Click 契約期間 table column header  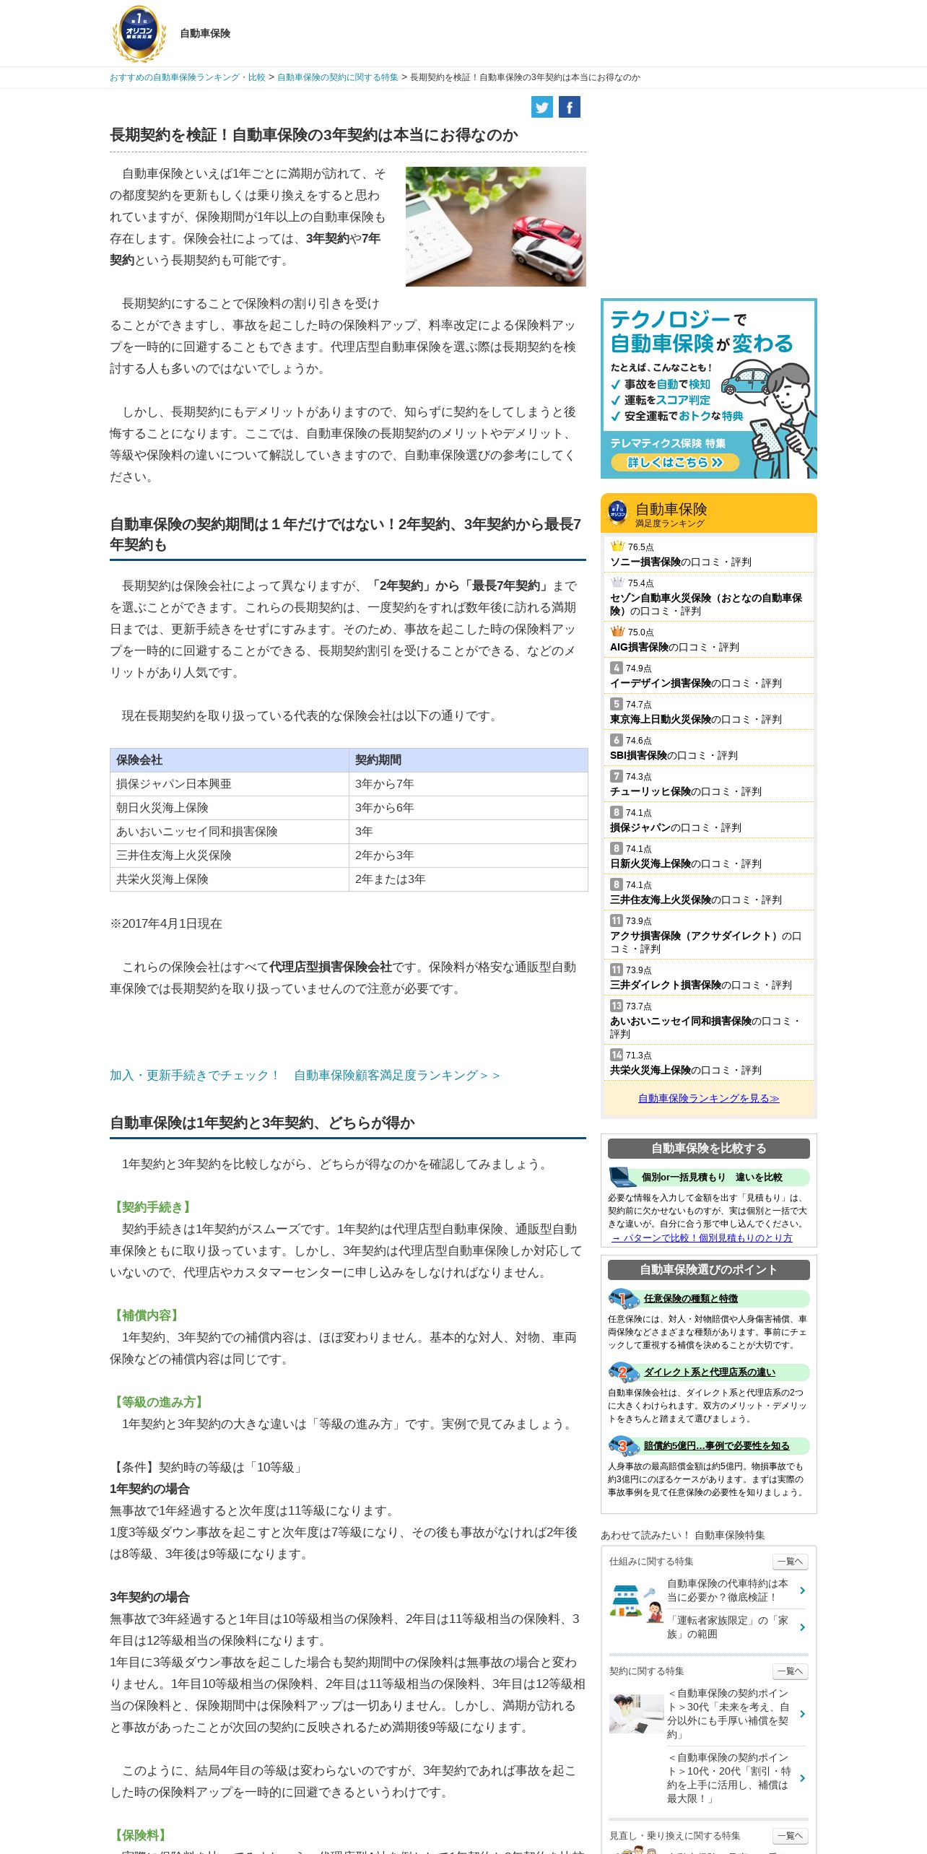[469, 760]
